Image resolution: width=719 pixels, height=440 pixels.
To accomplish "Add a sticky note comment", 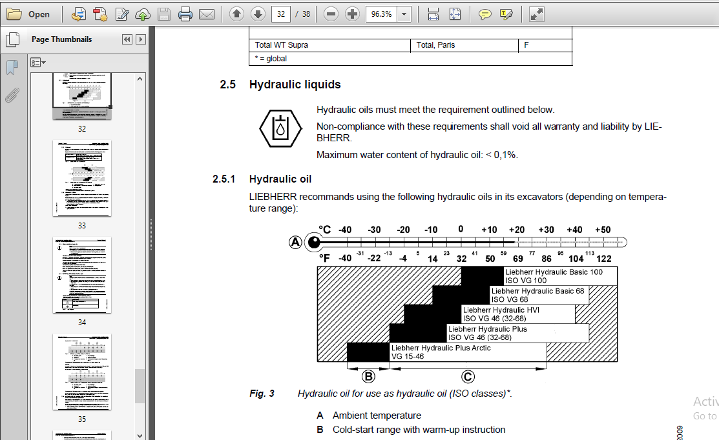I will tap(485, 15).
